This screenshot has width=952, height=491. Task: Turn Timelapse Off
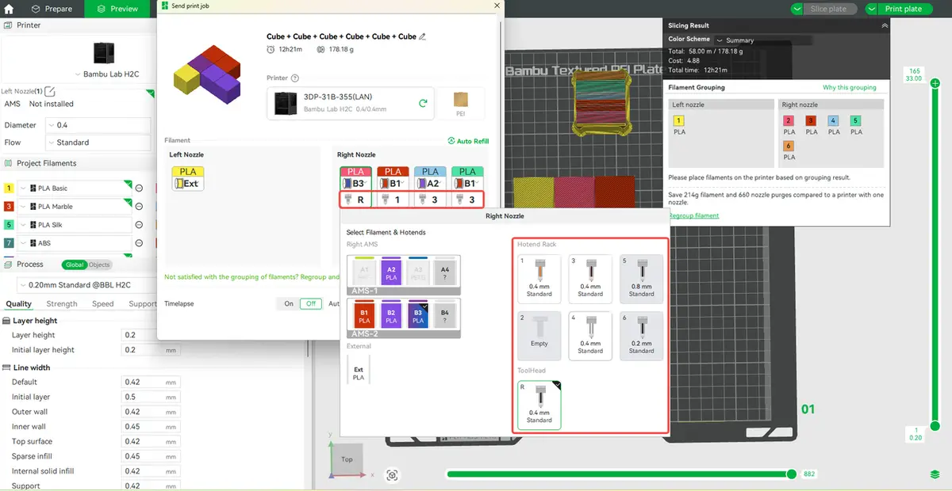tap(311, 303)
